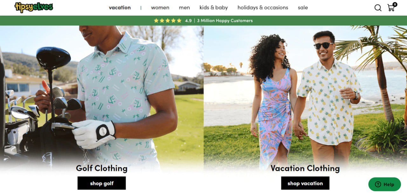This screenshot has height=193, width=407.
Task: Expand the holidays & occasions menu
Action: (x=263, y=8)
